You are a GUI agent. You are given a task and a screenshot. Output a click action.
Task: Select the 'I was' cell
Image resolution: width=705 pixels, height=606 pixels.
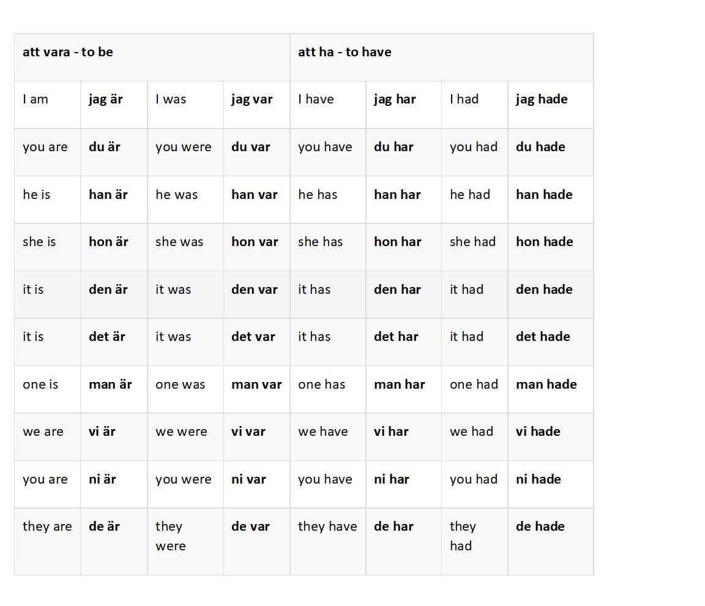click(185, 105)
